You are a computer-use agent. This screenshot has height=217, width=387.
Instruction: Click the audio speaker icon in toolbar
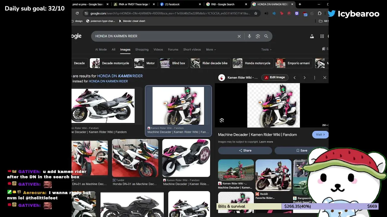click(x=266, y=13)
